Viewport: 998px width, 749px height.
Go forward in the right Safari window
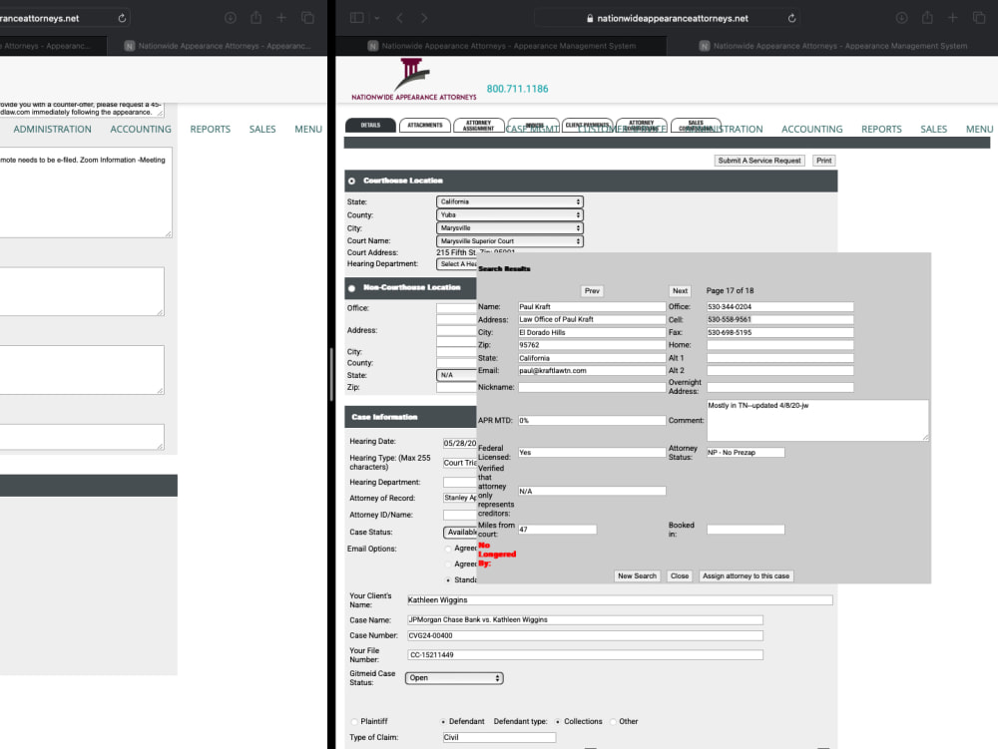424,18
